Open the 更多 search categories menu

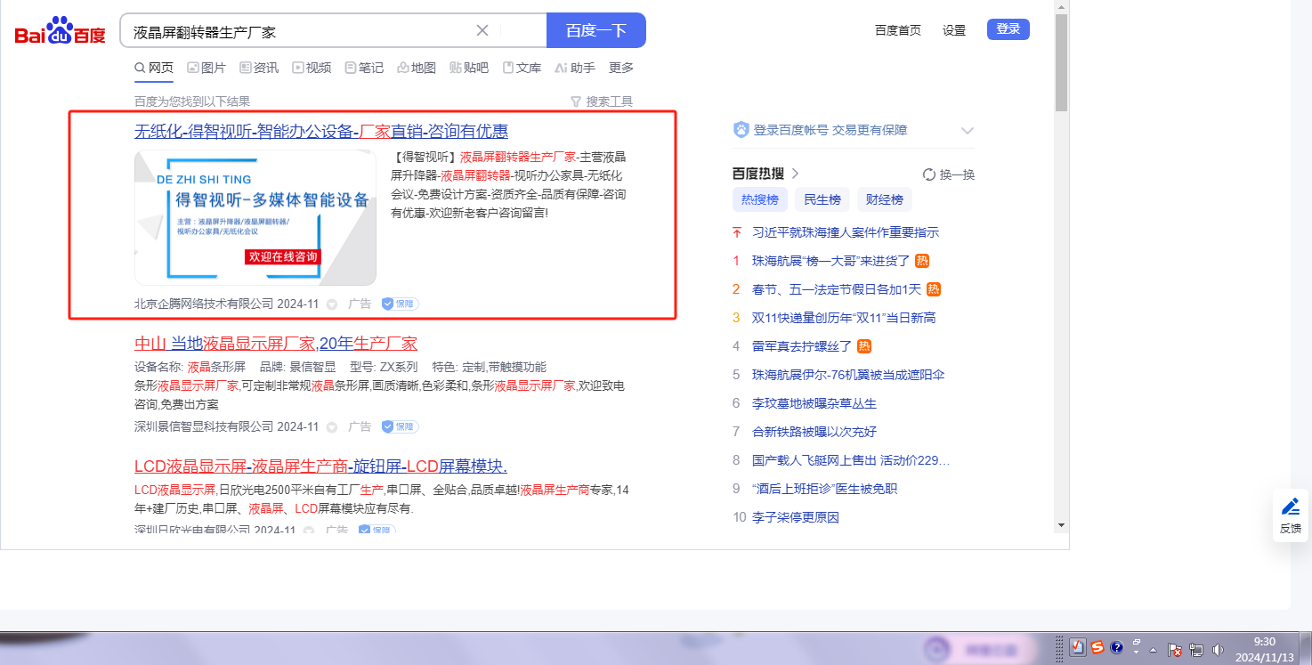(x=621, y=68)
